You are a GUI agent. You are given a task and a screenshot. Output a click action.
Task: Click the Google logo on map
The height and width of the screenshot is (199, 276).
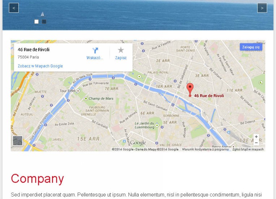click(x=138, y=143)
